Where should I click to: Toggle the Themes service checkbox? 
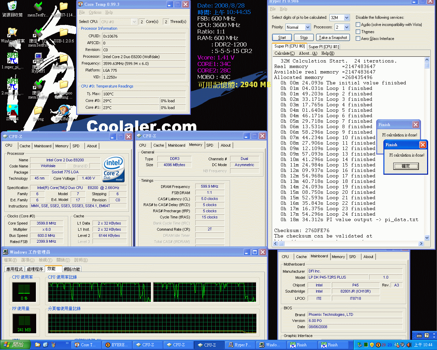(x=358, y=31)
